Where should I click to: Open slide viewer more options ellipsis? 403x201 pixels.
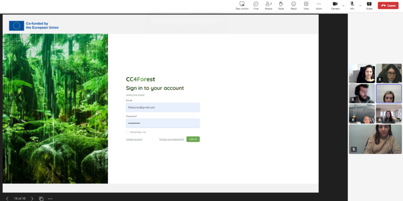click(x=50, y=198)
